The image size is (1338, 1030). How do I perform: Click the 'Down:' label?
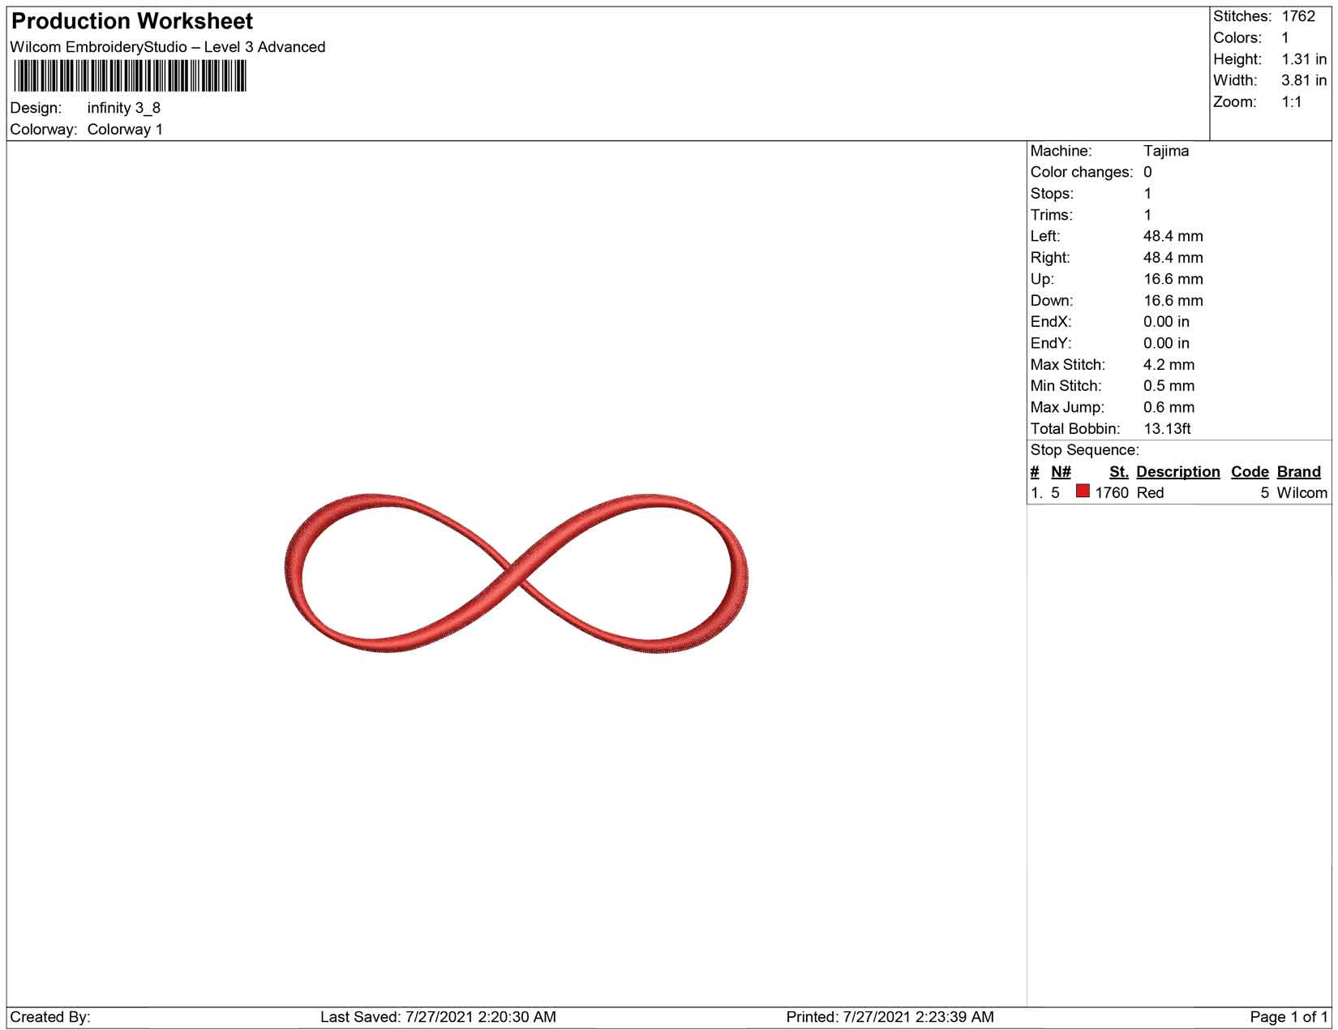tap(1051, 301)
